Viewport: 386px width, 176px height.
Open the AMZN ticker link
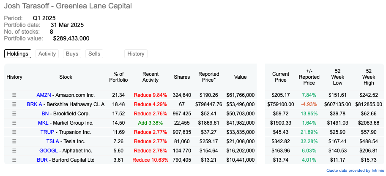[x=43, y=95]
